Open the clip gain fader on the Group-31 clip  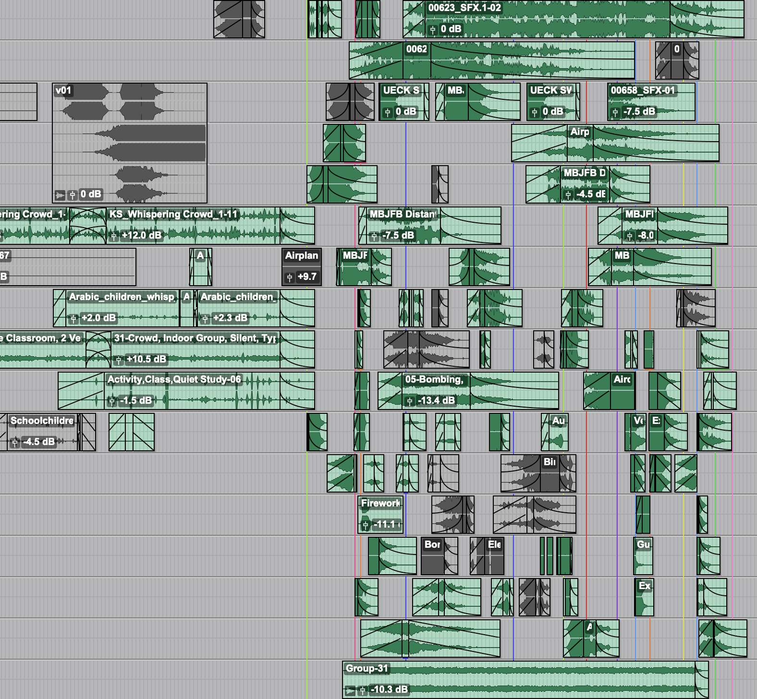363,690
